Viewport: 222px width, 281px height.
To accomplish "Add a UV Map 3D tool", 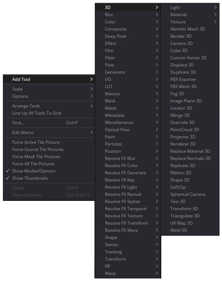I will point(190,223).
